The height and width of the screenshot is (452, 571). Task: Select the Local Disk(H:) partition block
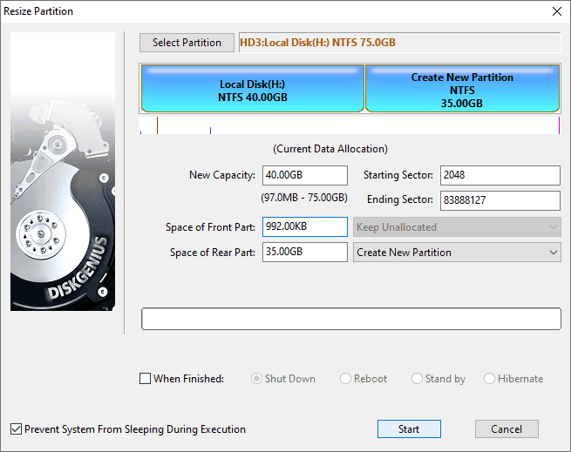point(253,91)
